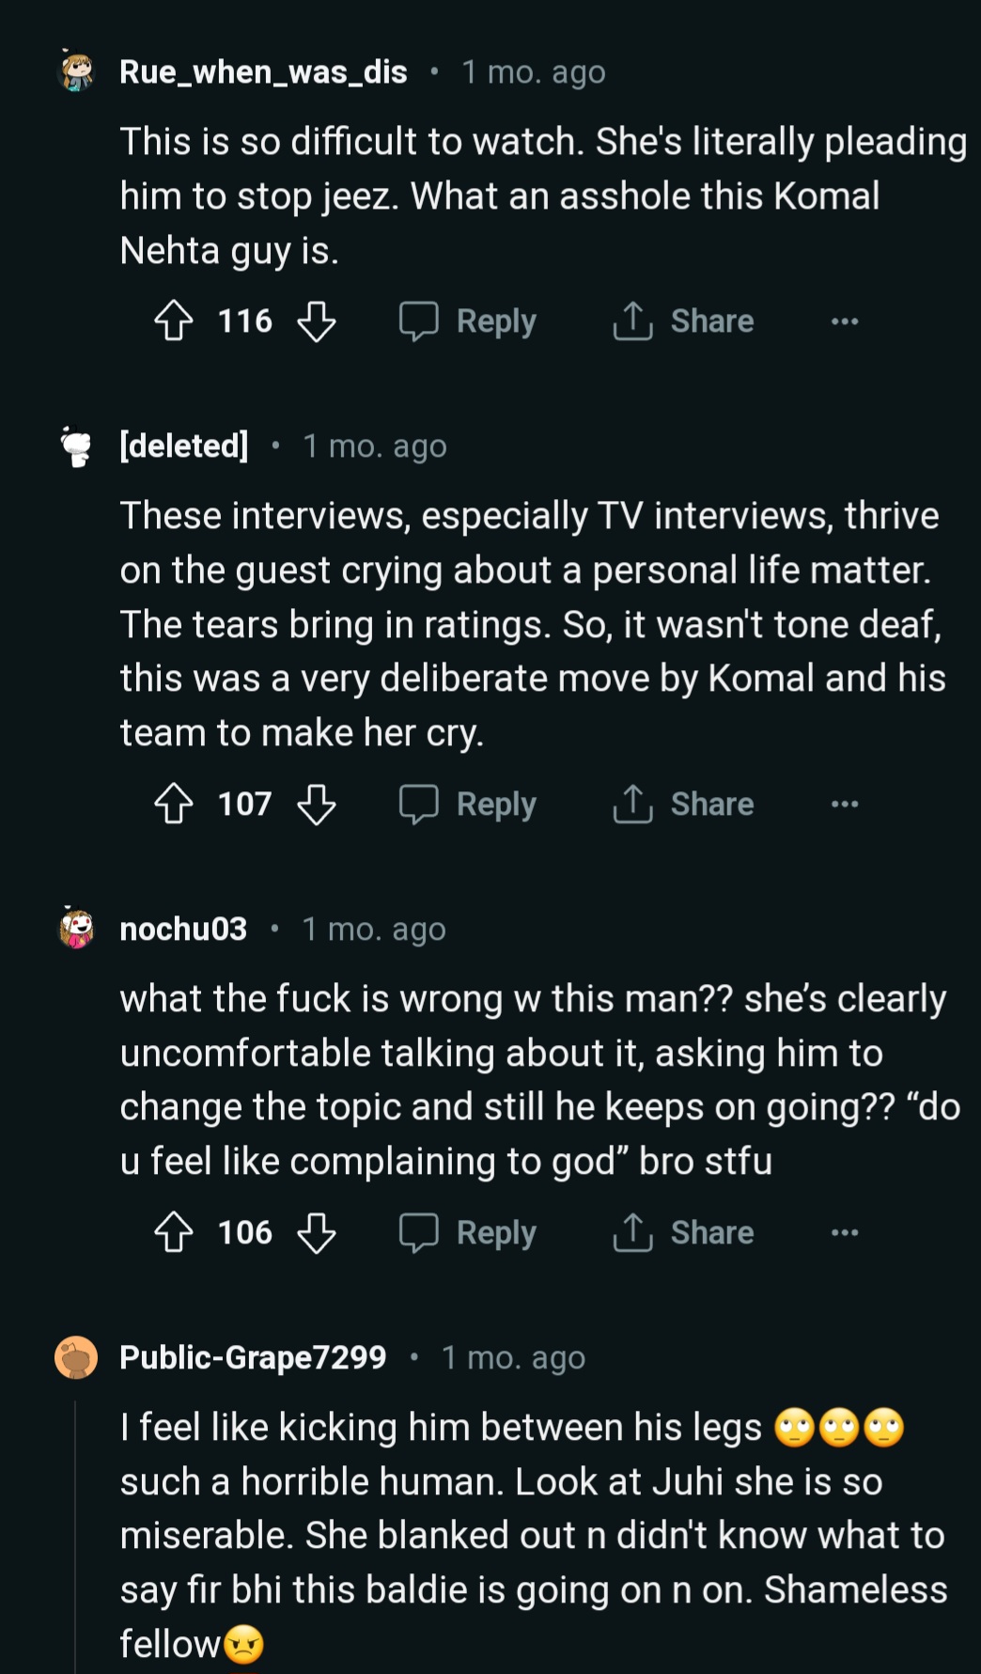The height and width of the screenshot is (1674, 981).
Task: Downvote Rue_when_was_dis's comment
Action: (316, 321)
